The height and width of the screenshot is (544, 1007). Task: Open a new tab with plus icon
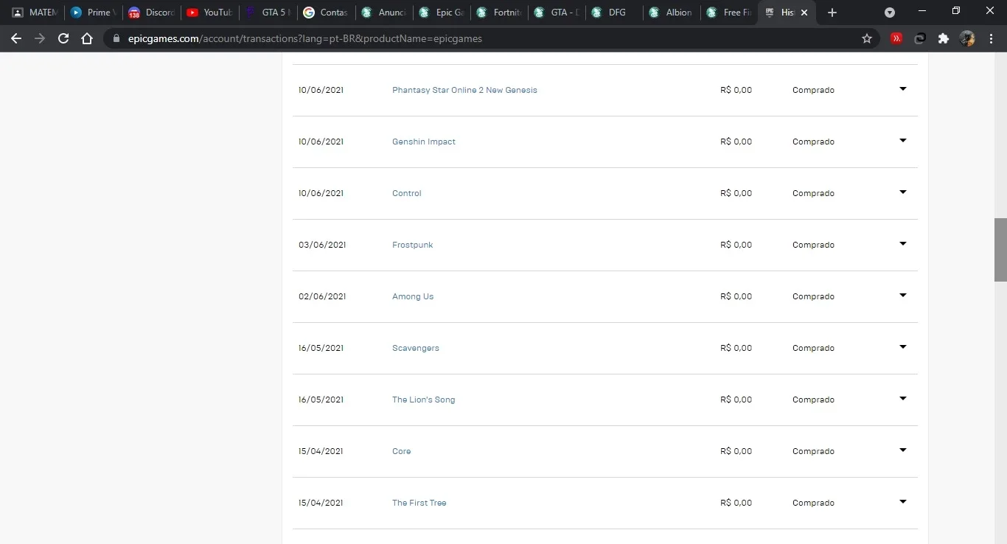click(832, 13)
